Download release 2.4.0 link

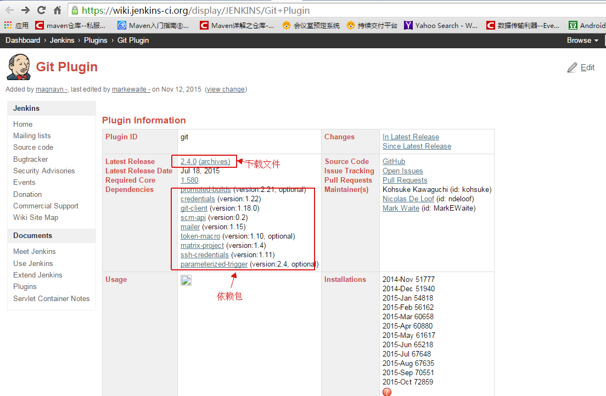(x=189, y=161)
